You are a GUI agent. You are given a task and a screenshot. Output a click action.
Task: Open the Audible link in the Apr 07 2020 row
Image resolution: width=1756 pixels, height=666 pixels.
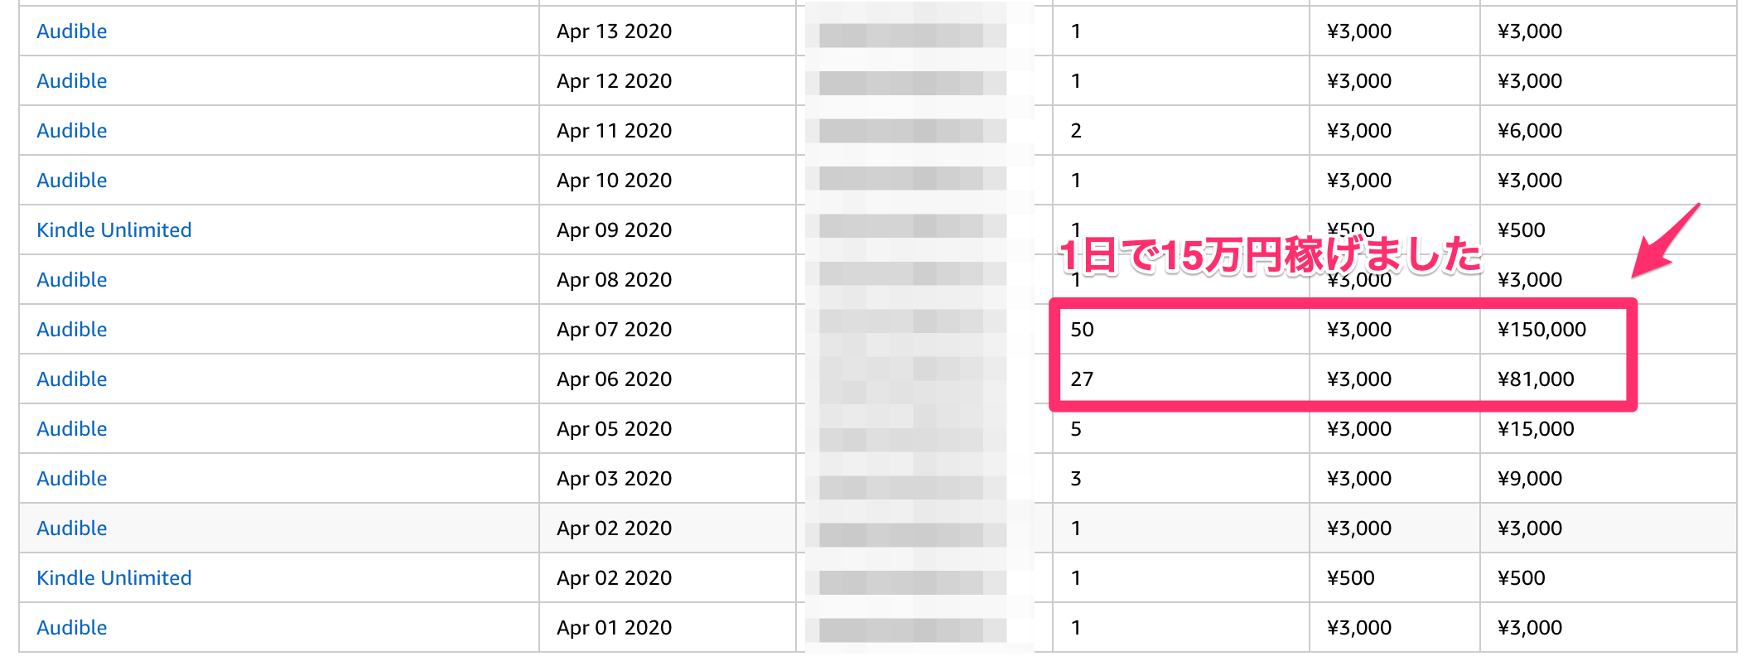tap(72, 330)
